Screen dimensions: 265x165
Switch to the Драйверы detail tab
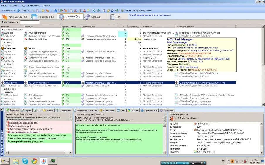click(x=167, y=110)
